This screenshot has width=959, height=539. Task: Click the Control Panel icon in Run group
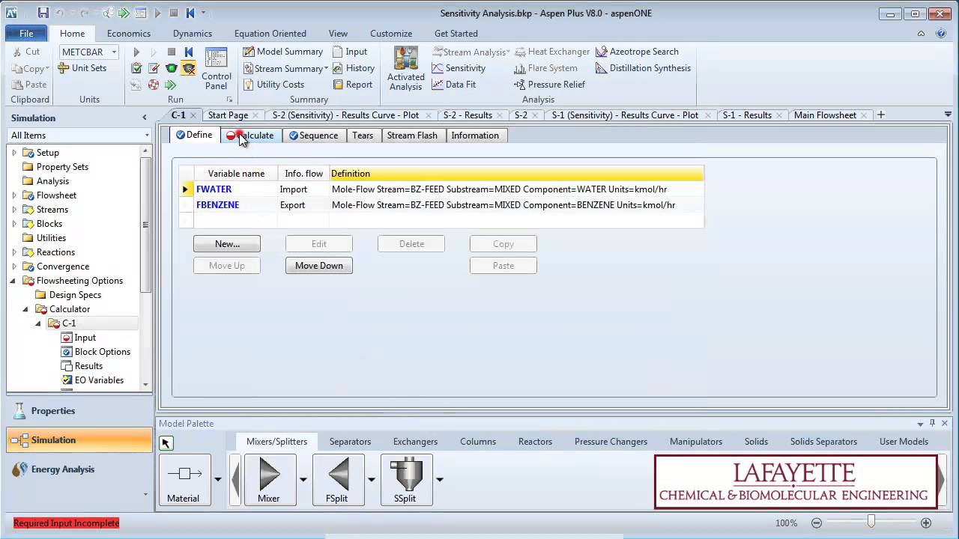point(216,68)
